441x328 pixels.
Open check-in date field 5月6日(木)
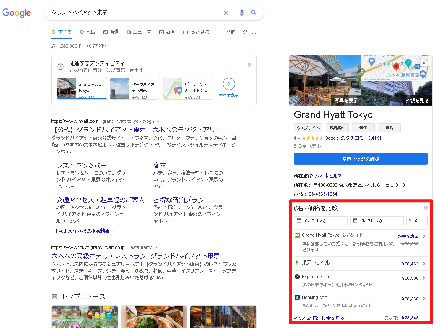click(321, 220)
